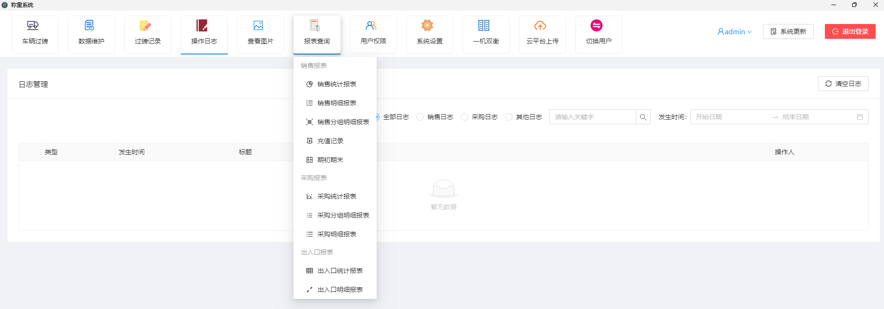884x309 pixels.
Task: Select the 采购日志 radio button
Action: [464, 117]
